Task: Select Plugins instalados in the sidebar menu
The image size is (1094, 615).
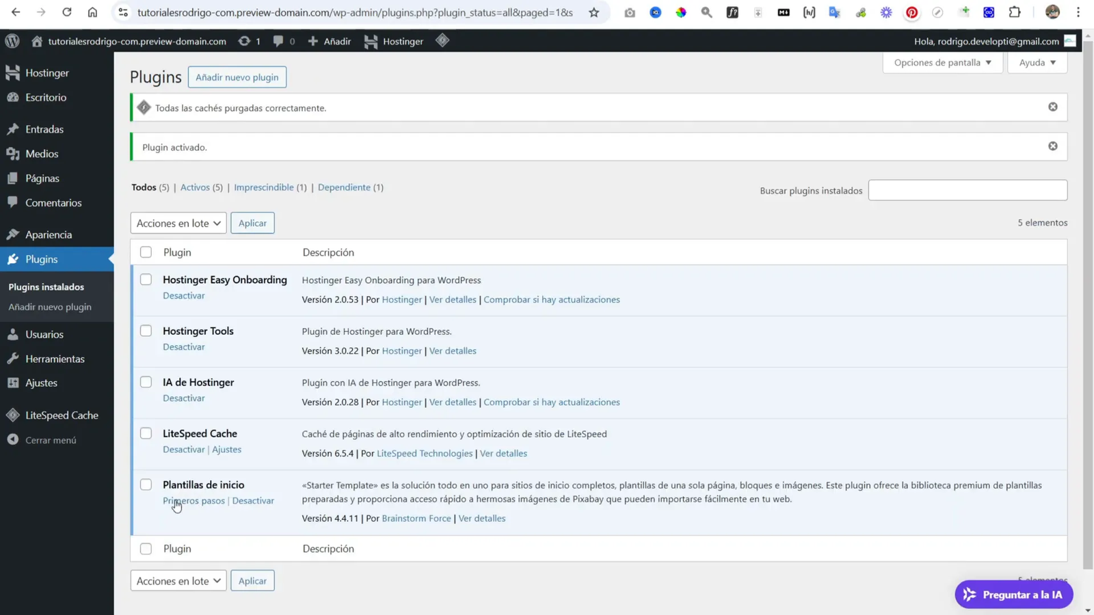Action: coord(46,286)
